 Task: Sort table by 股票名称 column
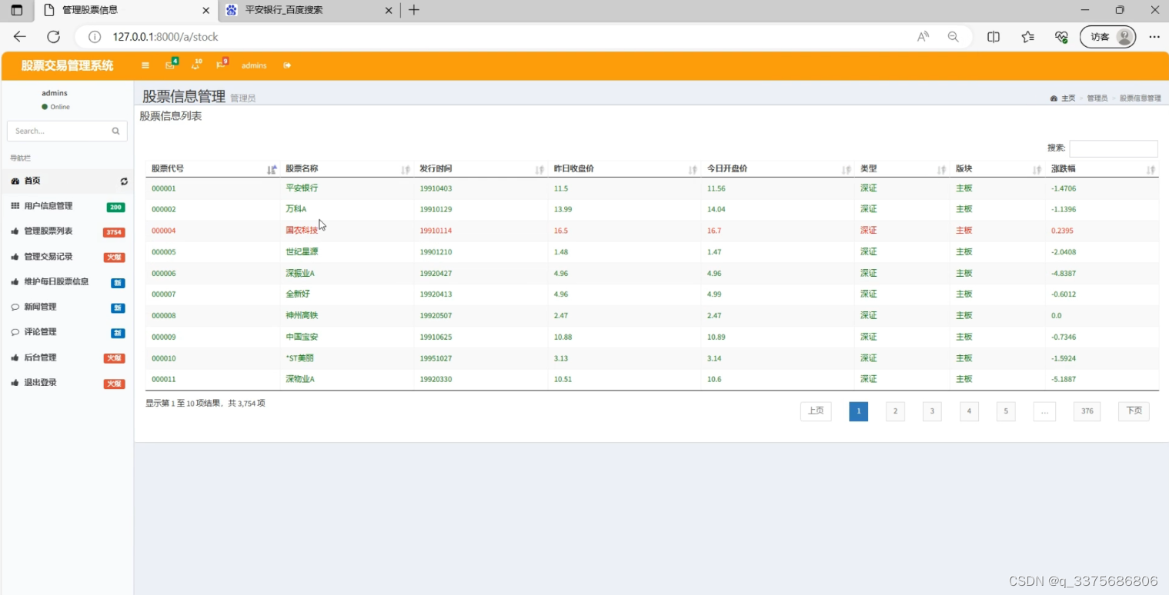click(346, 169)
